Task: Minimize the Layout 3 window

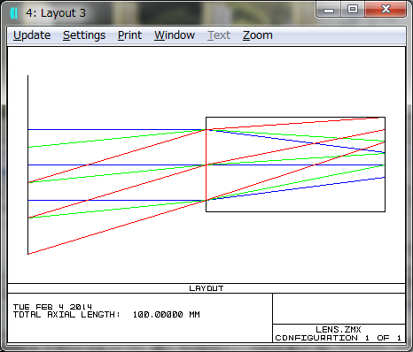Action: [329, 10]
